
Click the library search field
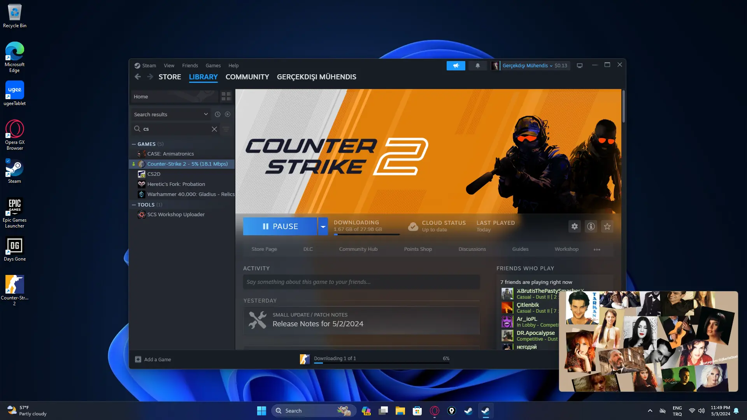click(x=175, y=129)
